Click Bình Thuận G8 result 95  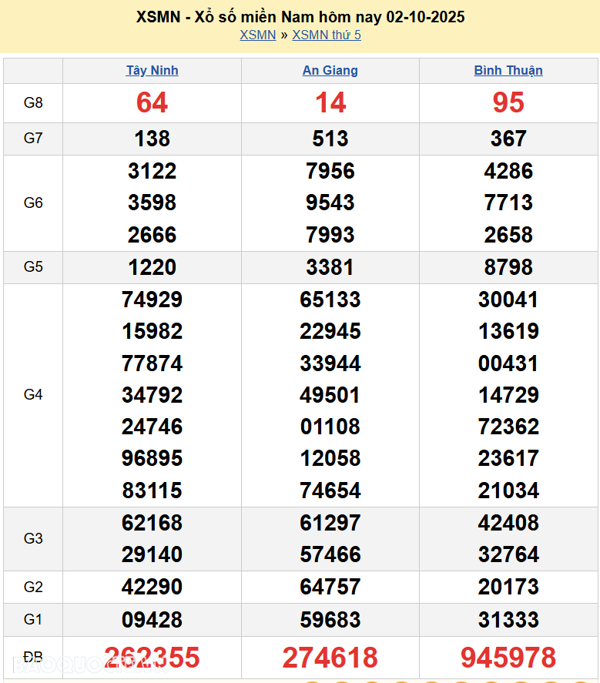pyautogui.click(x=508, y=102)
